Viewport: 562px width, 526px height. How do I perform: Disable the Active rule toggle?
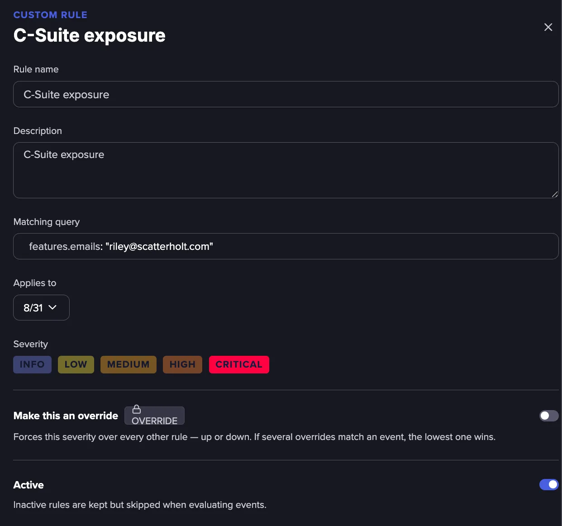(x=549, y=485)
